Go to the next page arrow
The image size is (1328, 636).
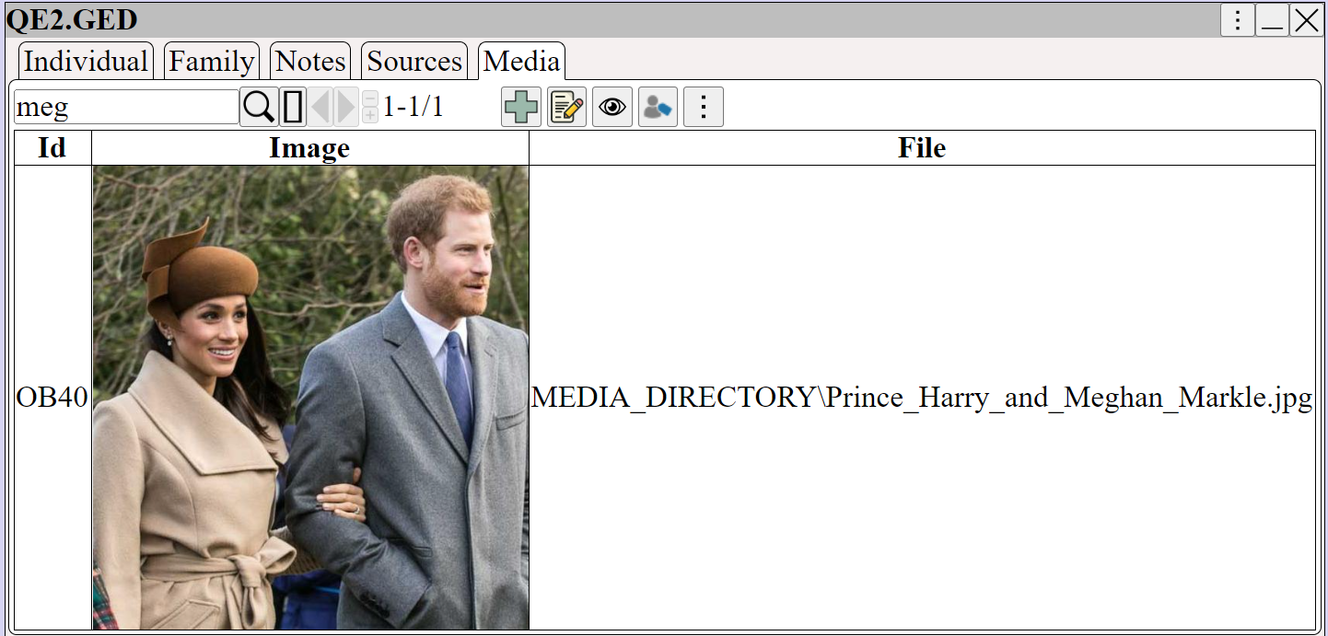pos(346,107)
